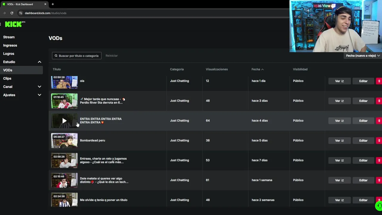Expand the Ajustes sidebar section

coord(39,95)
